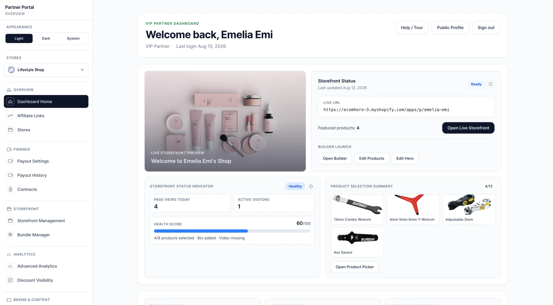Open the Lifestyle Shop store dropdown

point(46,70)
